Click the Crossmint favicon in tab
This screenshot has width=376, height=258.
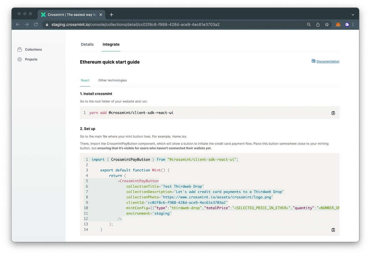[x=43, y=15]
